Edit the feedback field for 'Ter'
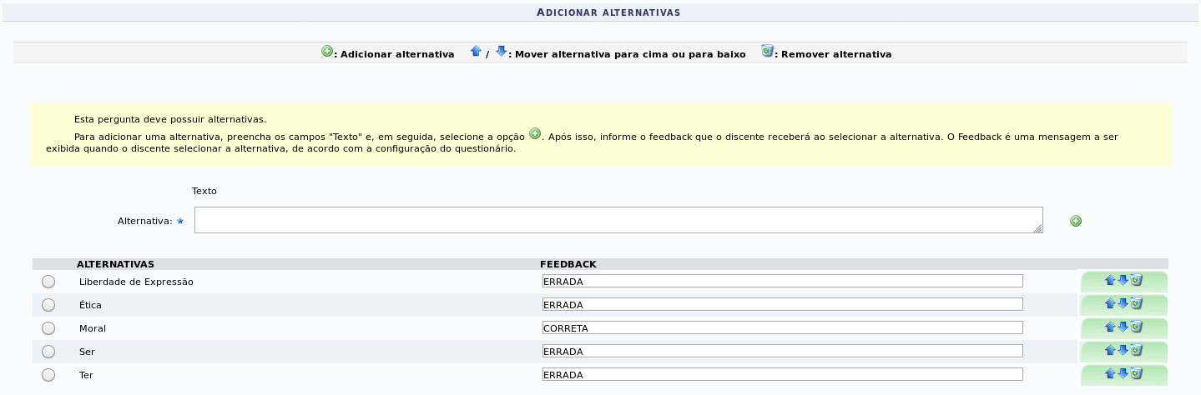This screenshot has height=395, width=1201. (x=782, y=374)
